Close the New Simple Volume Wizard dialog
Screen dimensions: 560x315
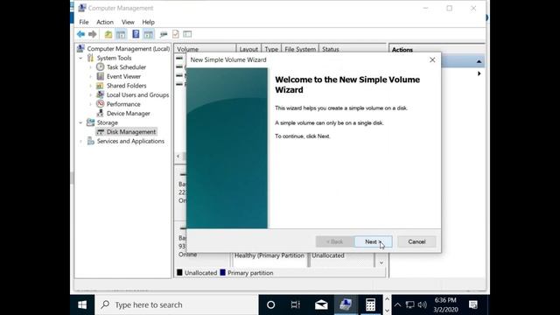click(432, 59)
